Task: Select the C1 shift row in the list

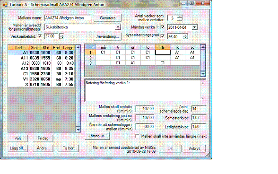Action: (x=42, y=74)
